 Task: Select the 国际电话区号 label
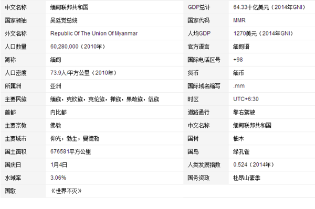(204, 60)
